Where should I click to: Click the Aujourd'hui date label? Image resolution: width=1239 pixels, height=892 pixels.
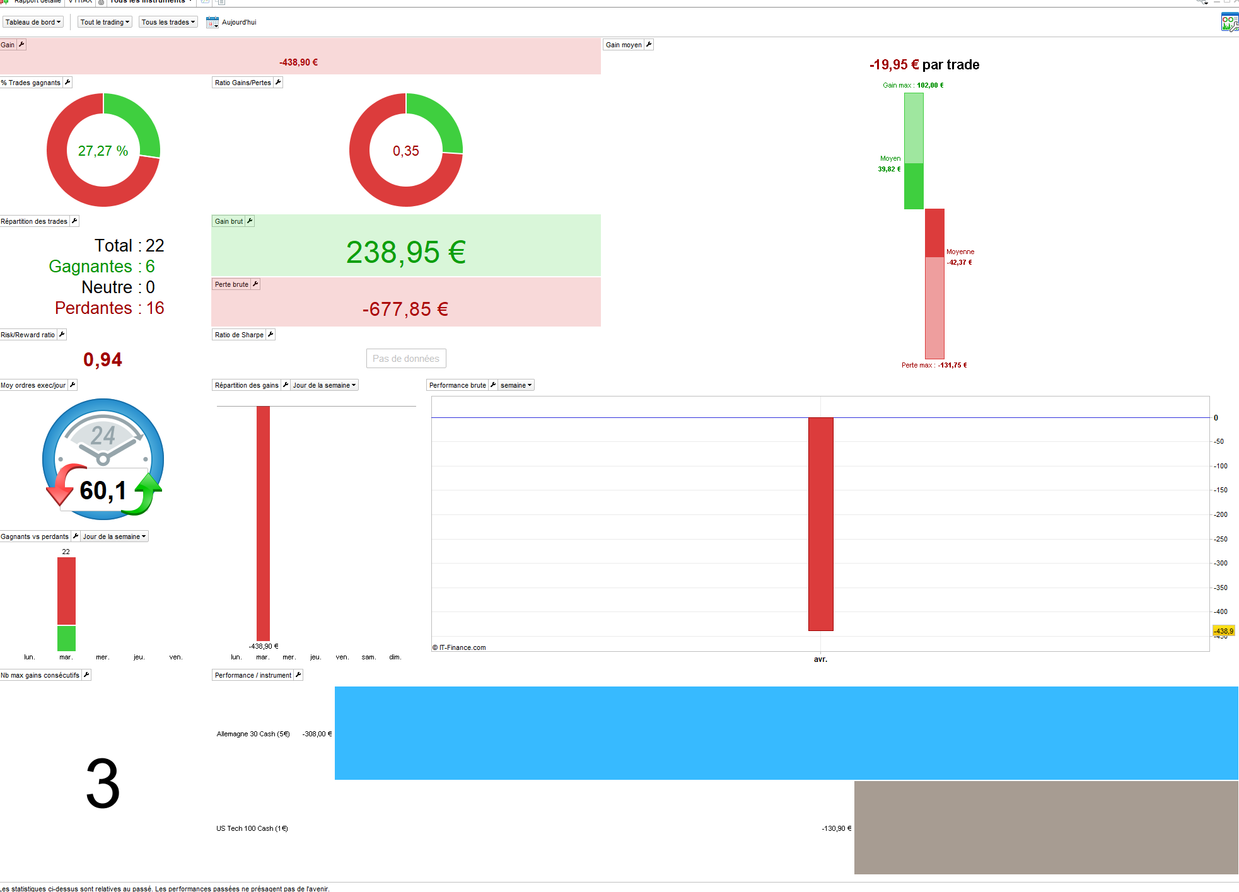[x=239, y=22]
